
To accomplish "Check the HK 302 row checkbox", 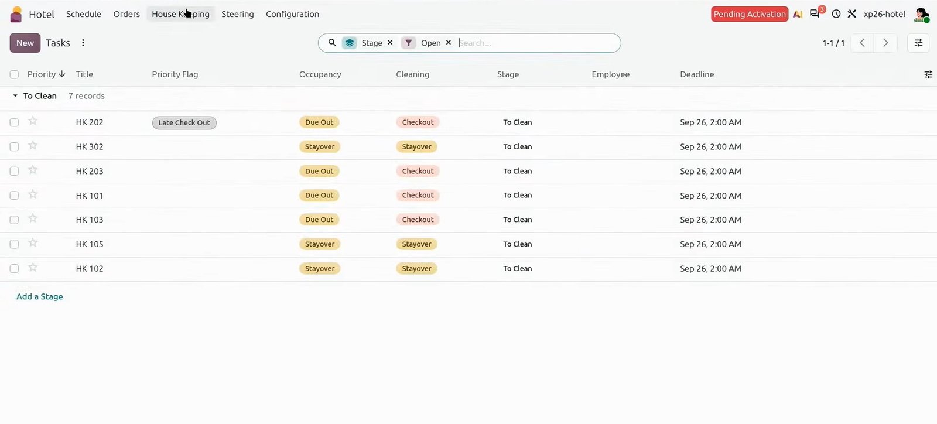I will pyautogui.click(x=14, y=147).
